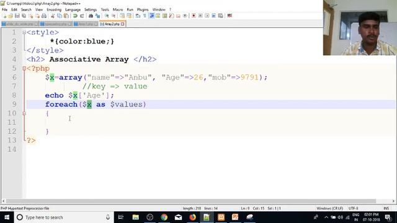Open the PowerPoint icon in taskbar
The height and width of the screenshot is (223, 397).
[235, 217]
